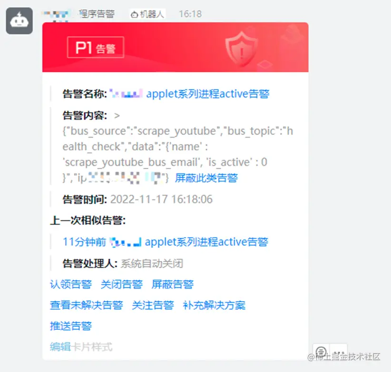The height and width of the screenshot is (372, 391).
Task: Click 屏蔽告警 action
Action: pyautogui.click(x=173, y=284)
